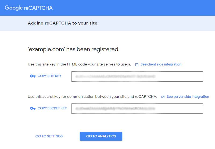Viewport: 215px width, 149px height.
Task: Click the 'Use this site key' instruction text
Action: click(x=79, y=64)
